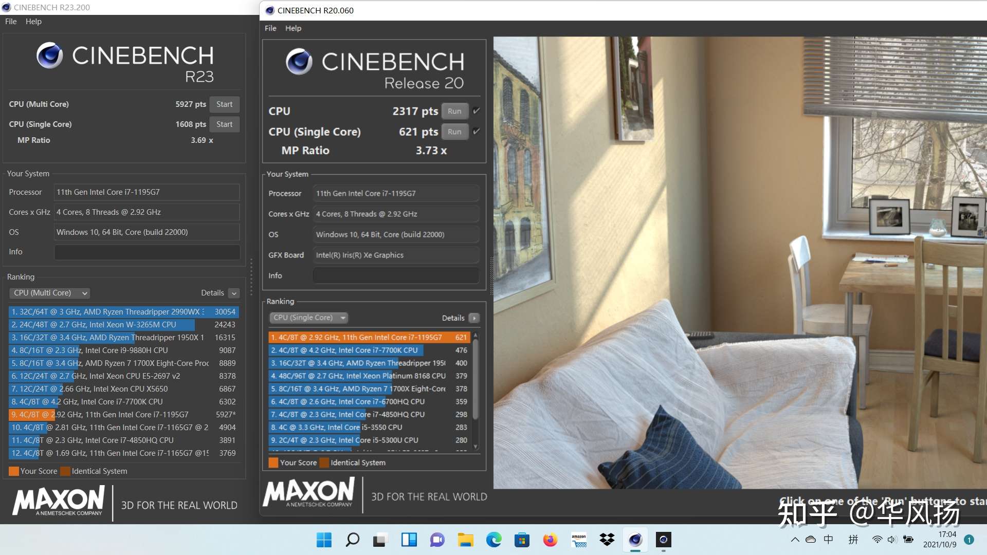Launch Firefox from taskbar
The image size is (987, 555).
click(550, 540)
